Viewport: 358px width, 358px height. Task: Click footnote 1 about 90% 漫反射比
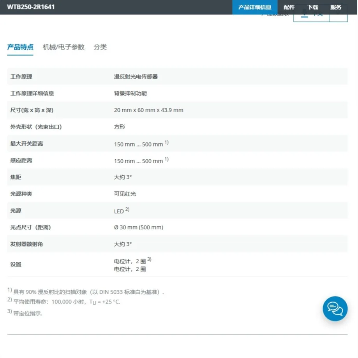pyautogui.click(x=86, y=291)
